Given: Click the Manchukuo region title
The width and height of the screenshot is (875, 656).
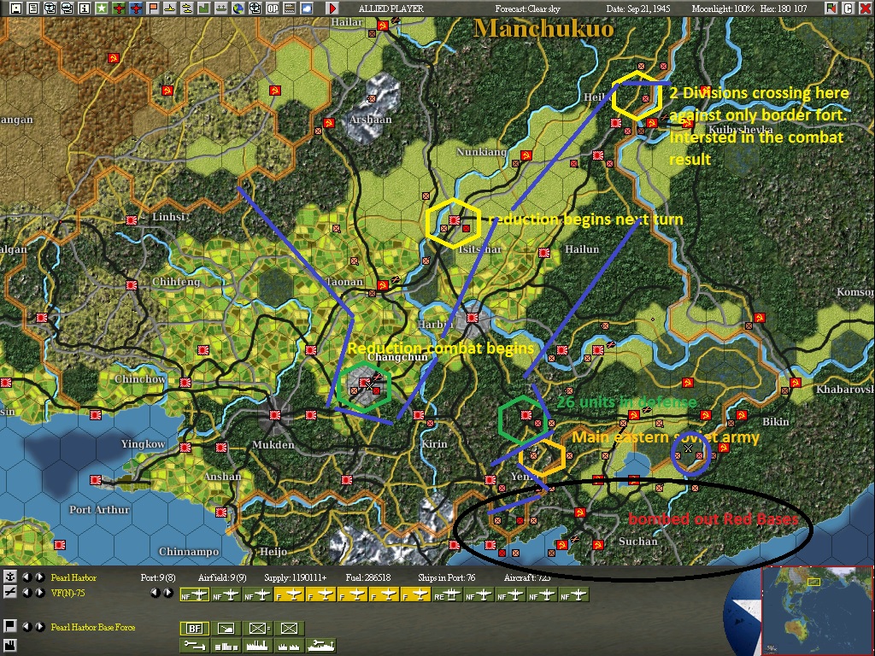Looking at the screenshot, I should coord(543,28).
